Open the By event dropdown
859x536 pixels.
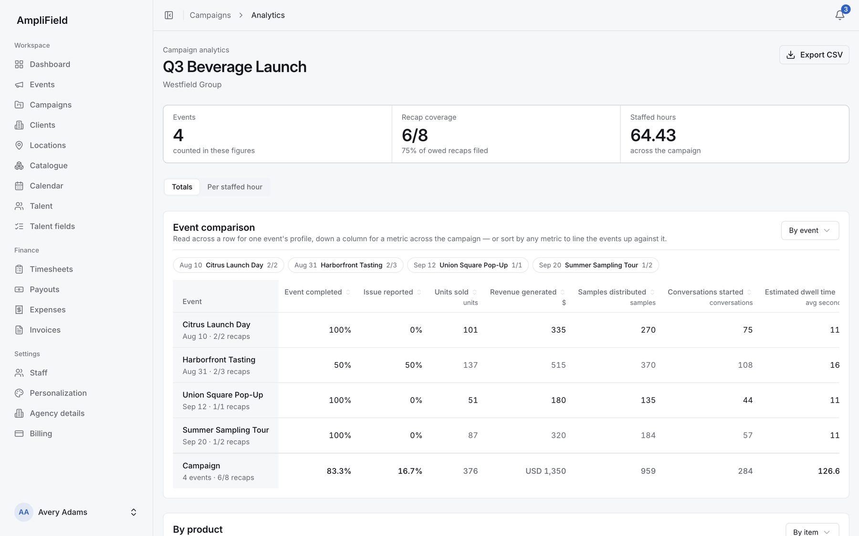pos(810,231)
